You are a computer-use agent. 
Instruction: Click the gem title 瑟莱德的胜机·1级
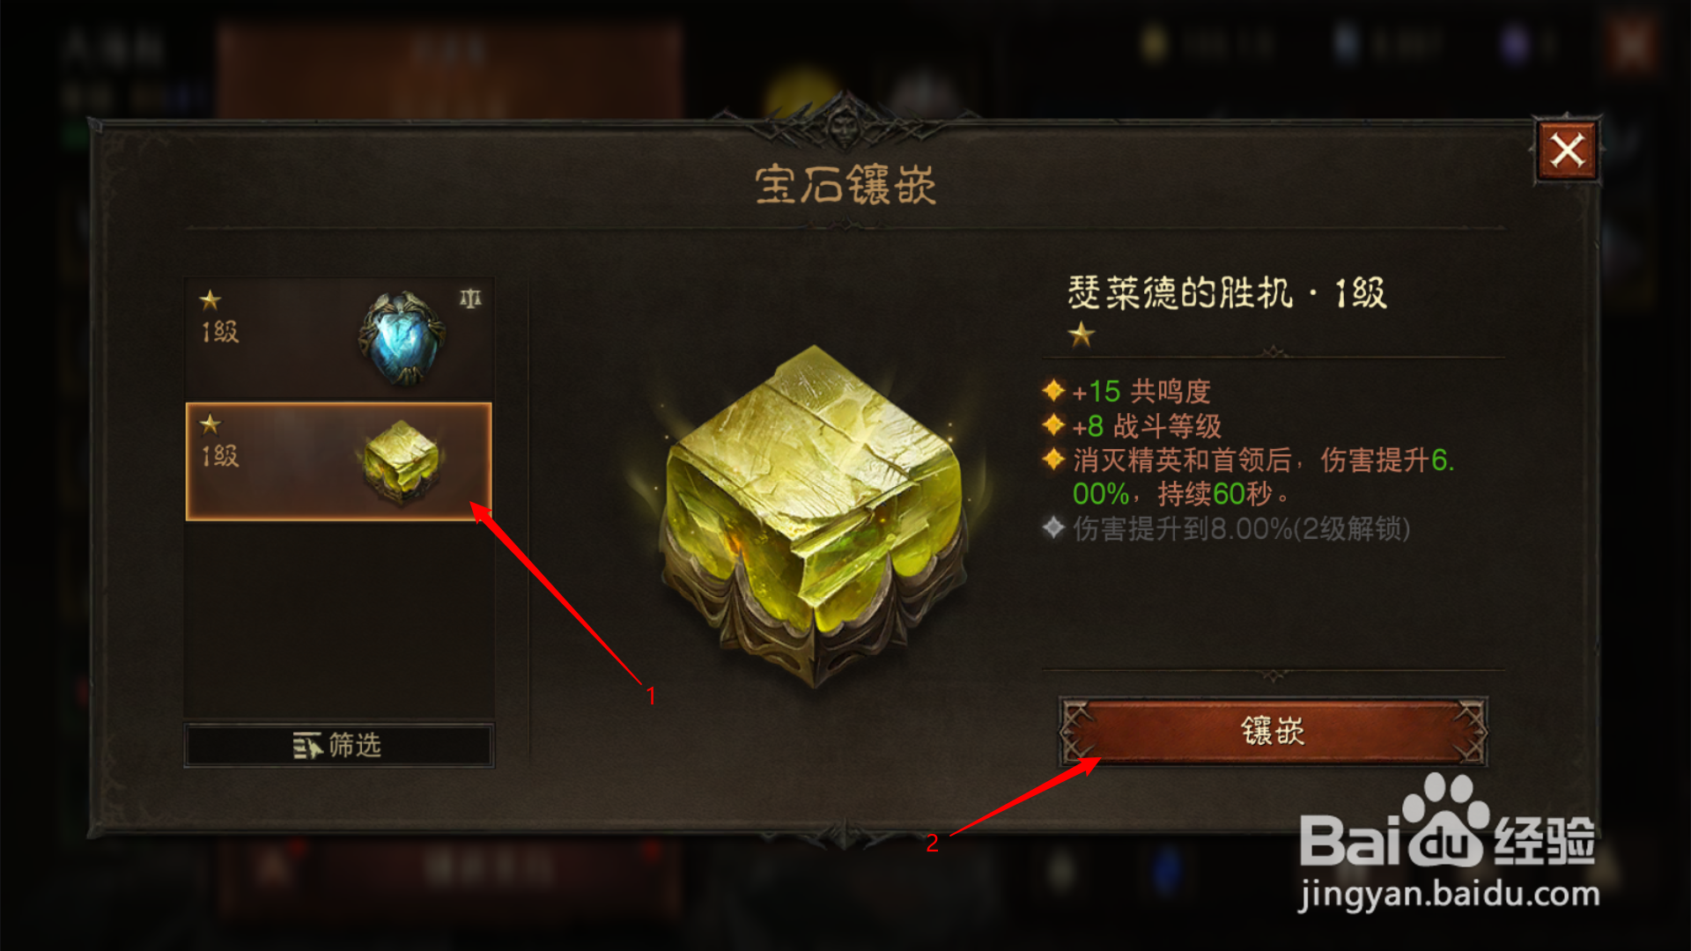(1227, 292)
